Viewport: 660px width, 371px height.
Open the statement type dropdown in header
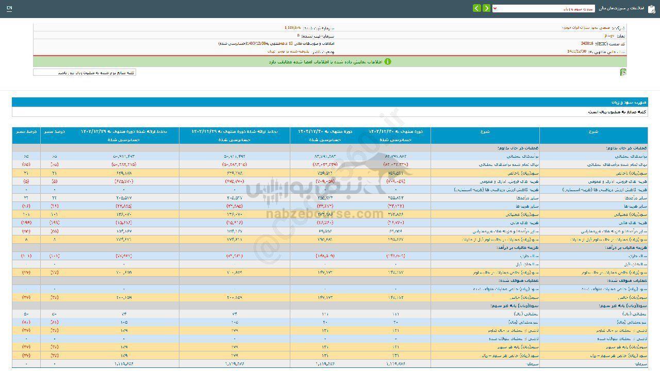pos(543,8)
